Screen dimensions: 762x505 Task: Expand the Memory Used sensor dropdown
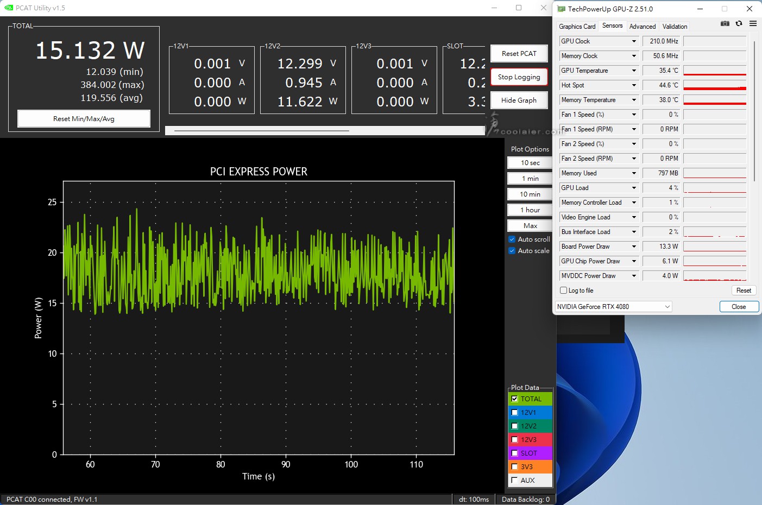click(634, 173)
